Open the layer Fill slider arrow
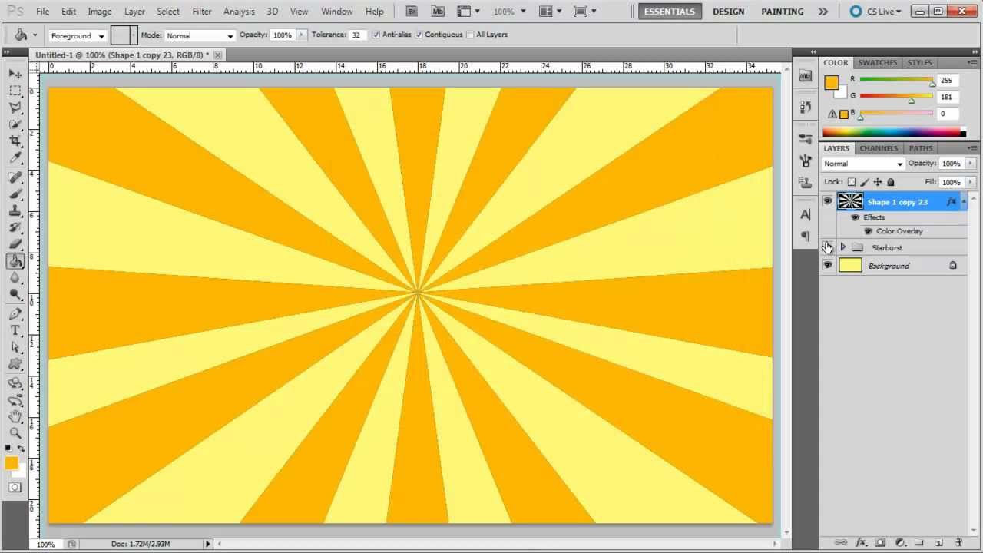The image size is (983, 553). [x=970, y=182]
